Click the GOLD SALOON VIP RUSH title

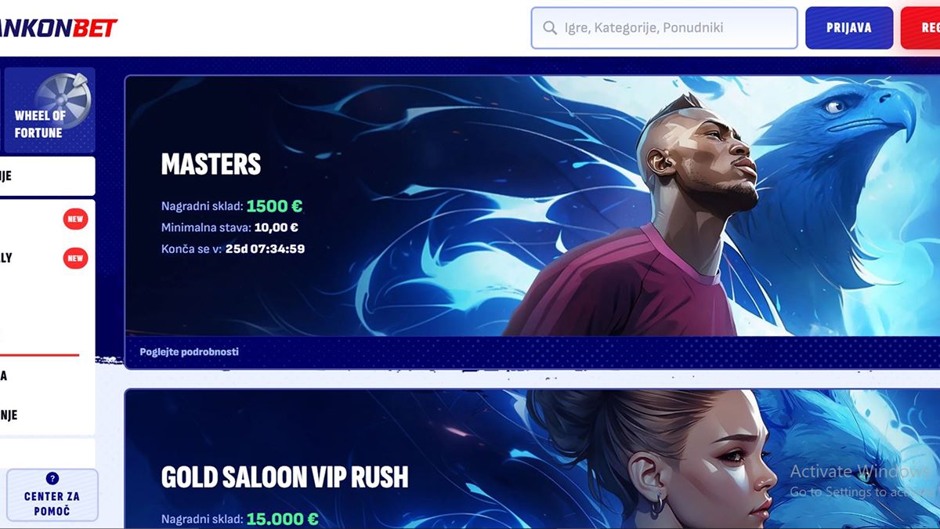point(284,476)
